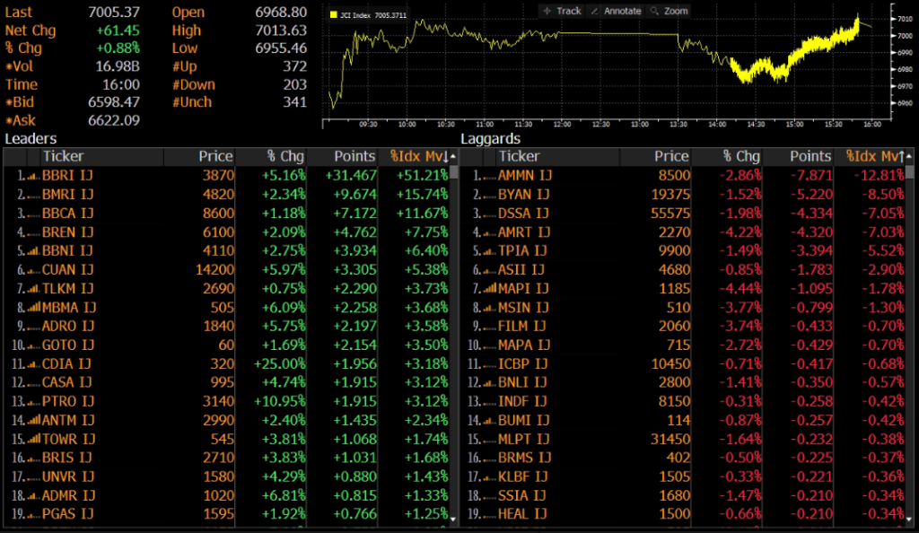Select the DSSA IJ ticker

(523, 214)
